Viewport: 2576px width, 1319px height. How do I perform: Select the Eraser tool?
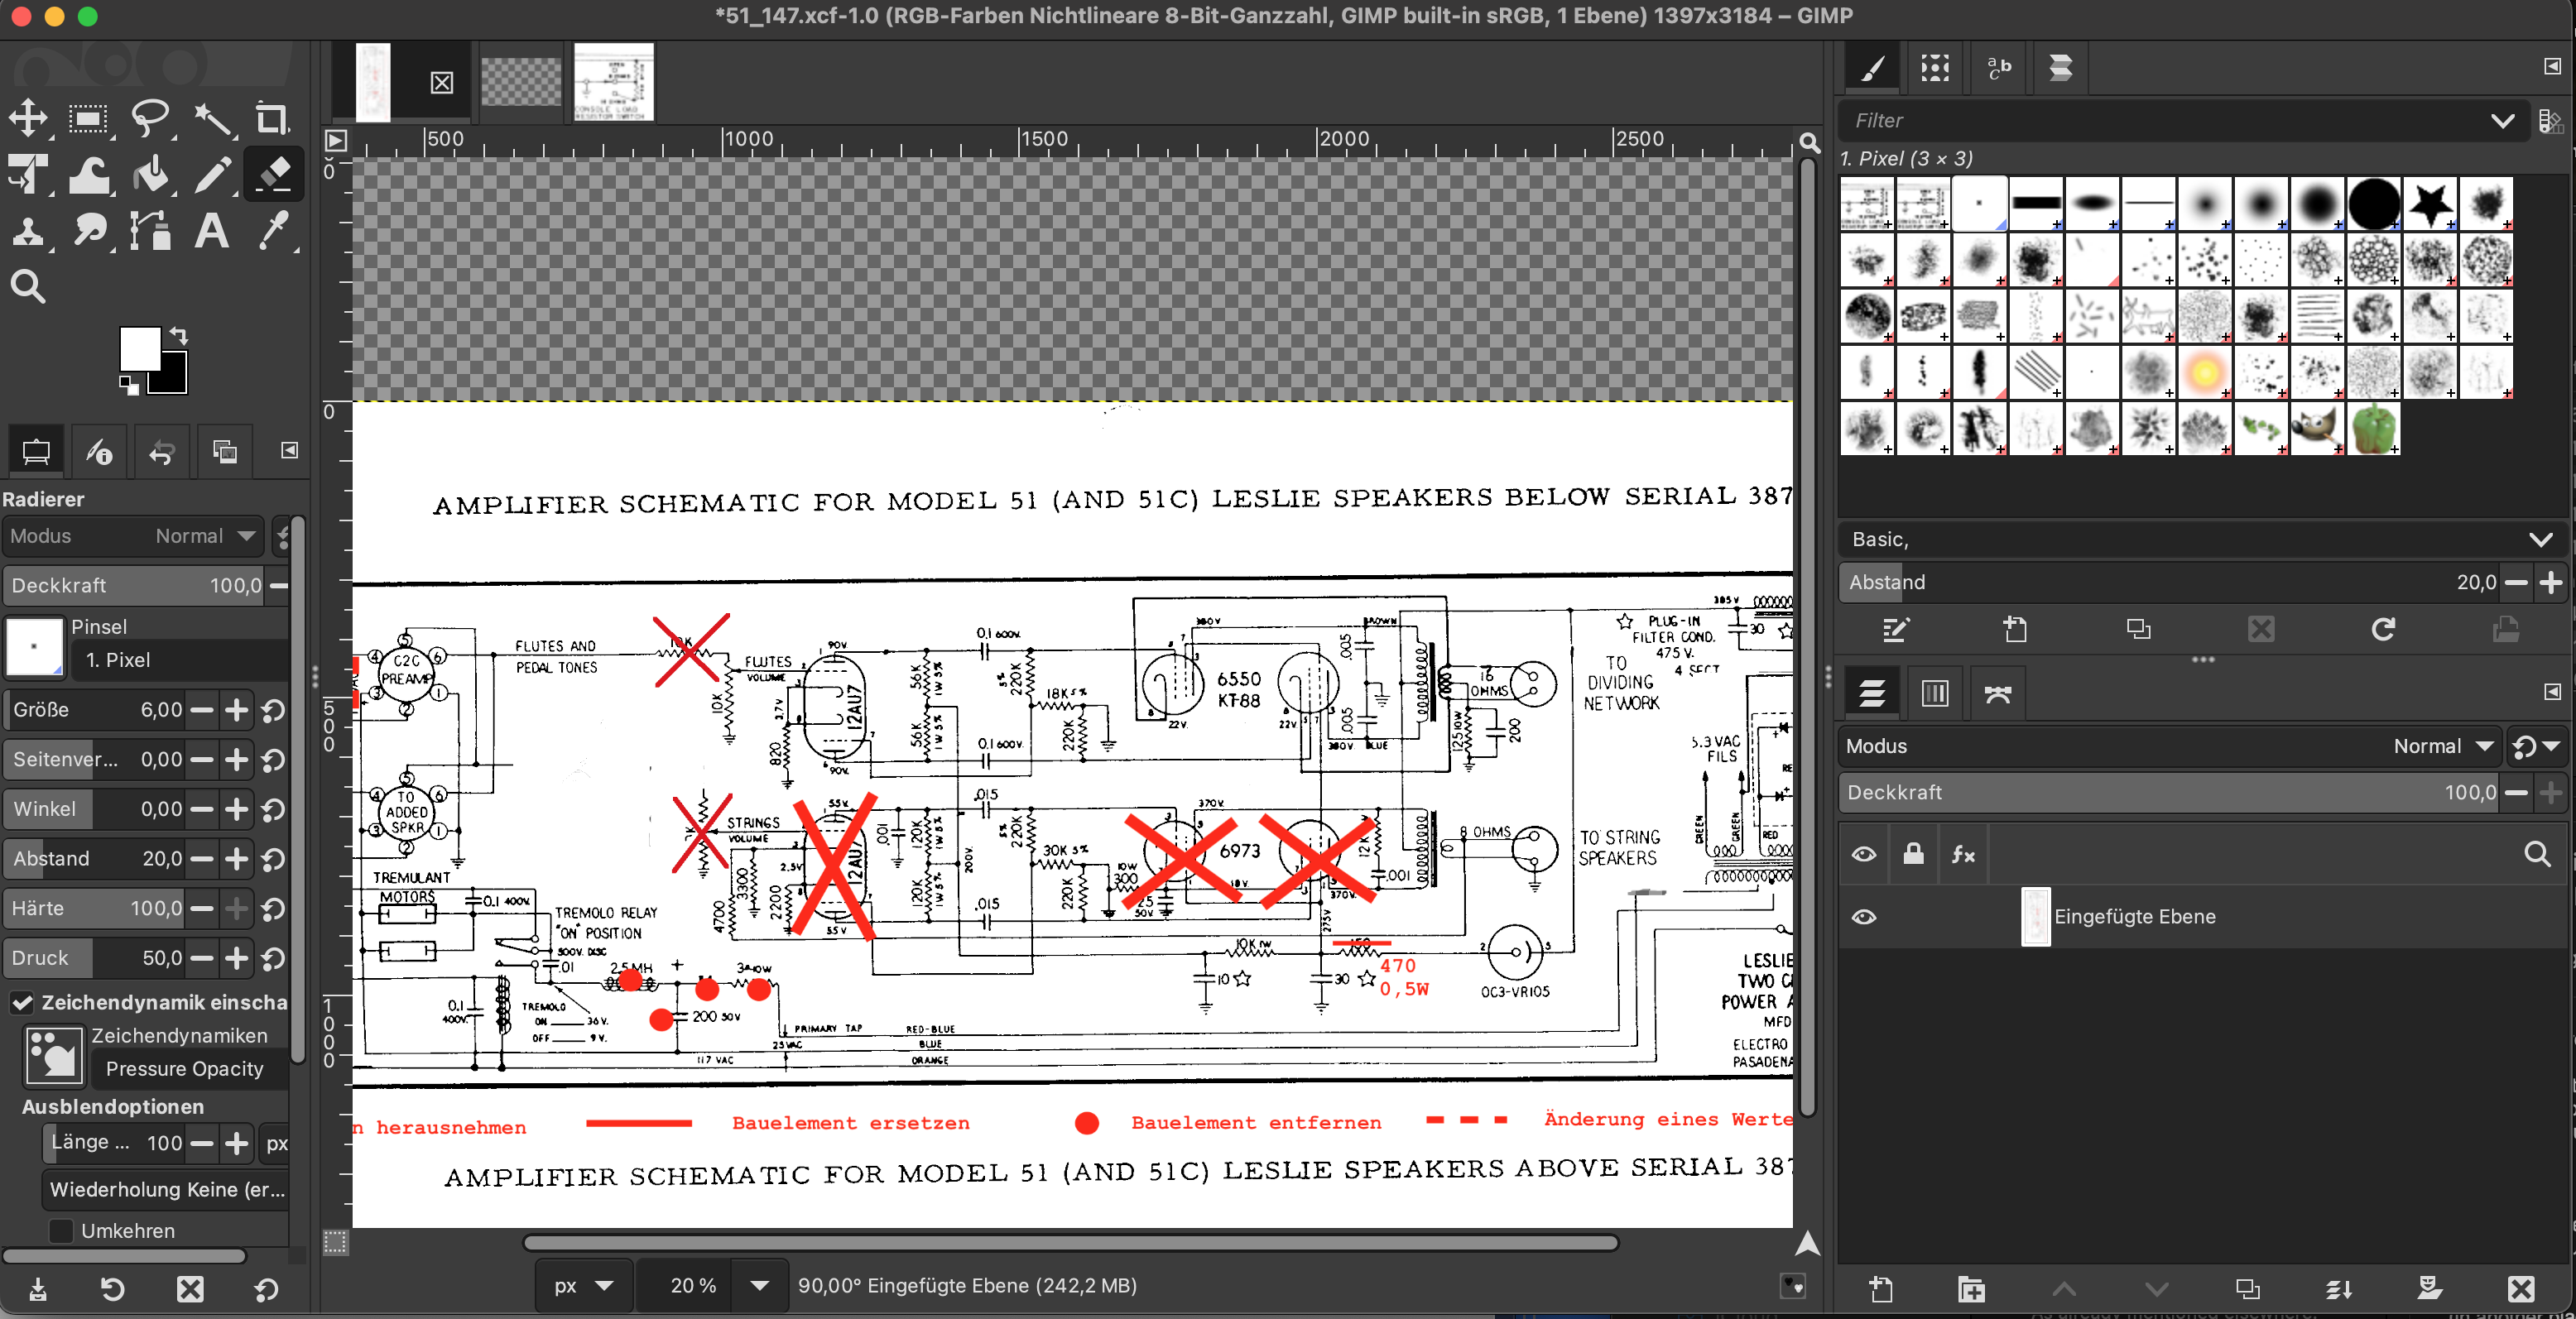click(x=272, y=174)
